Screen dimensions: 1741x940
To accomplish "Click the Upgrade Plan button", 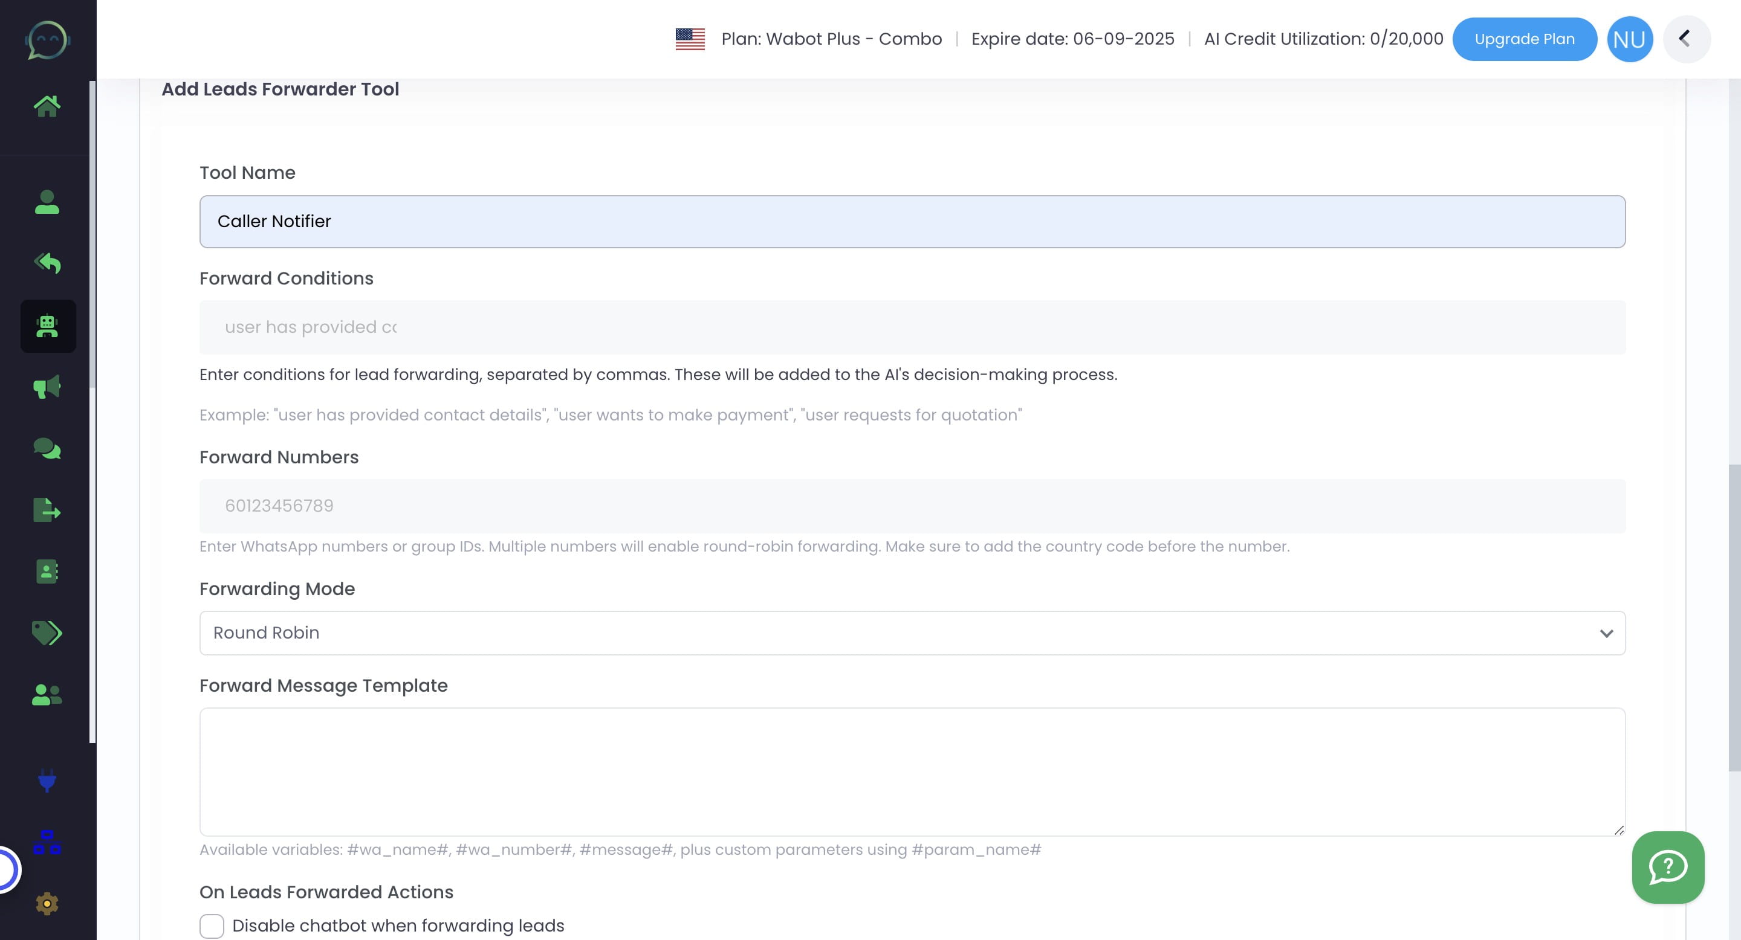I will 1525,39.
